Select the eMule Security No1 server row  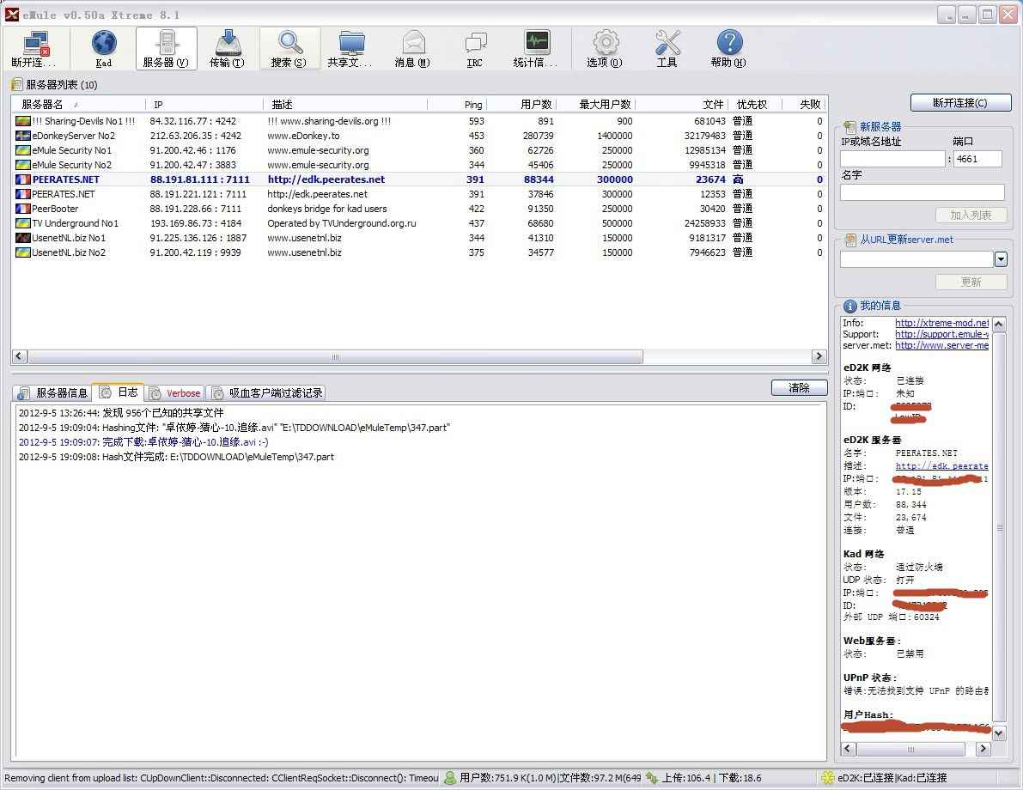(419, 150)
